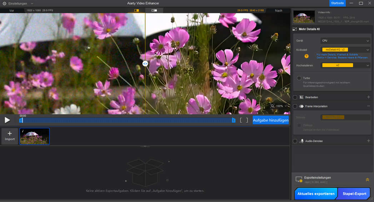This screenshot has height=202, width=374.
Task: Click the video info thumbnail
Action: tap(304, 17)
